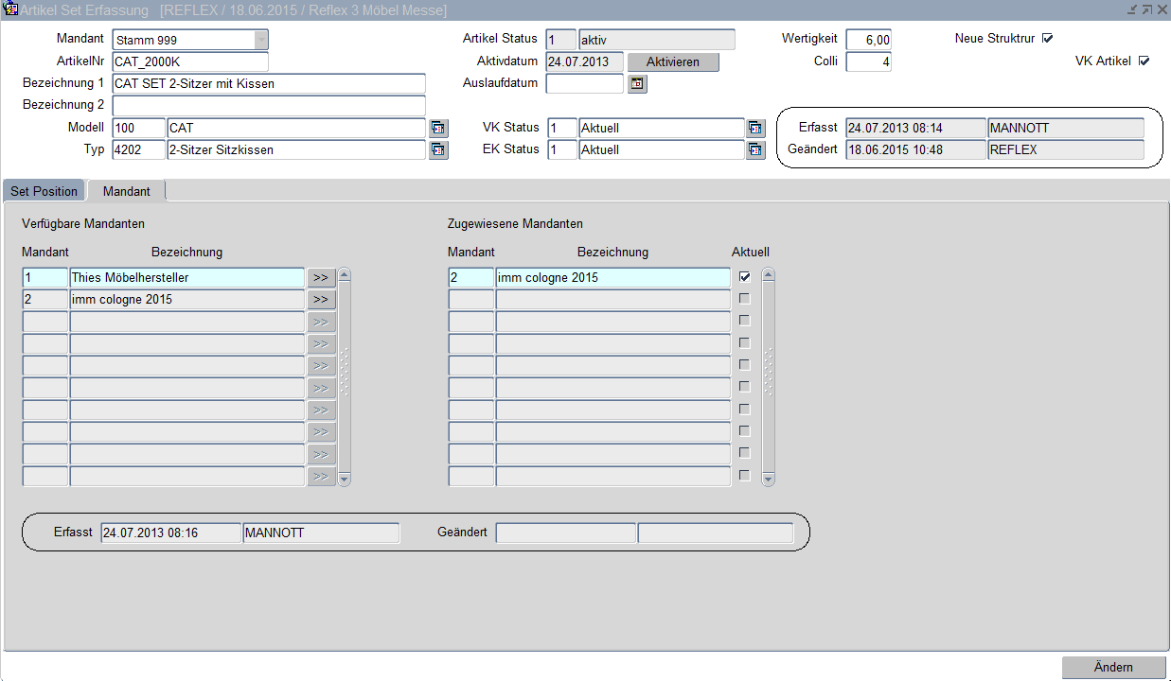Open lookup list for VK Status
Viewport: 1171px width, 681px height.
pyautogui.click(x=754, y=128)
